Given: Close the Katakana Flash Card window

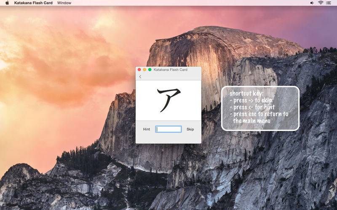Looking at the screenshot, I should pyautogui.click(x=139, y=70).
